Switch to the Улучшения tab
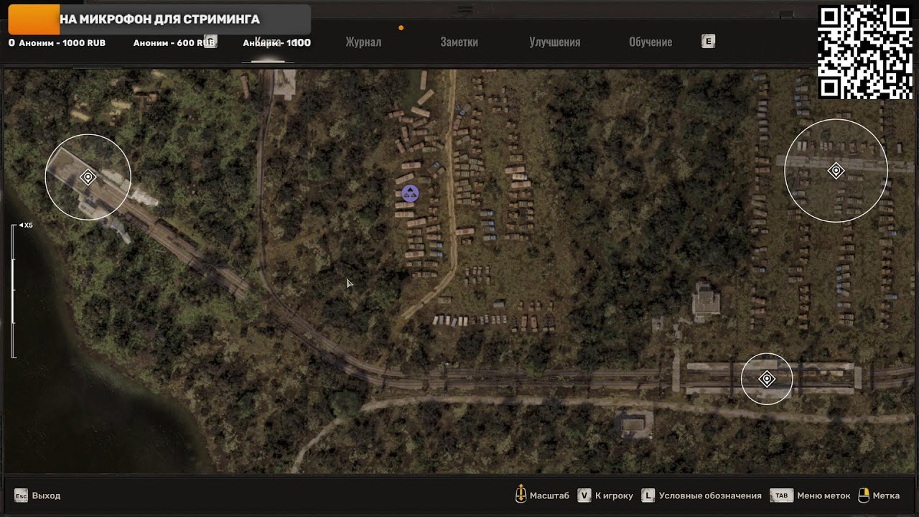919x517 pixels. (554, 42)
